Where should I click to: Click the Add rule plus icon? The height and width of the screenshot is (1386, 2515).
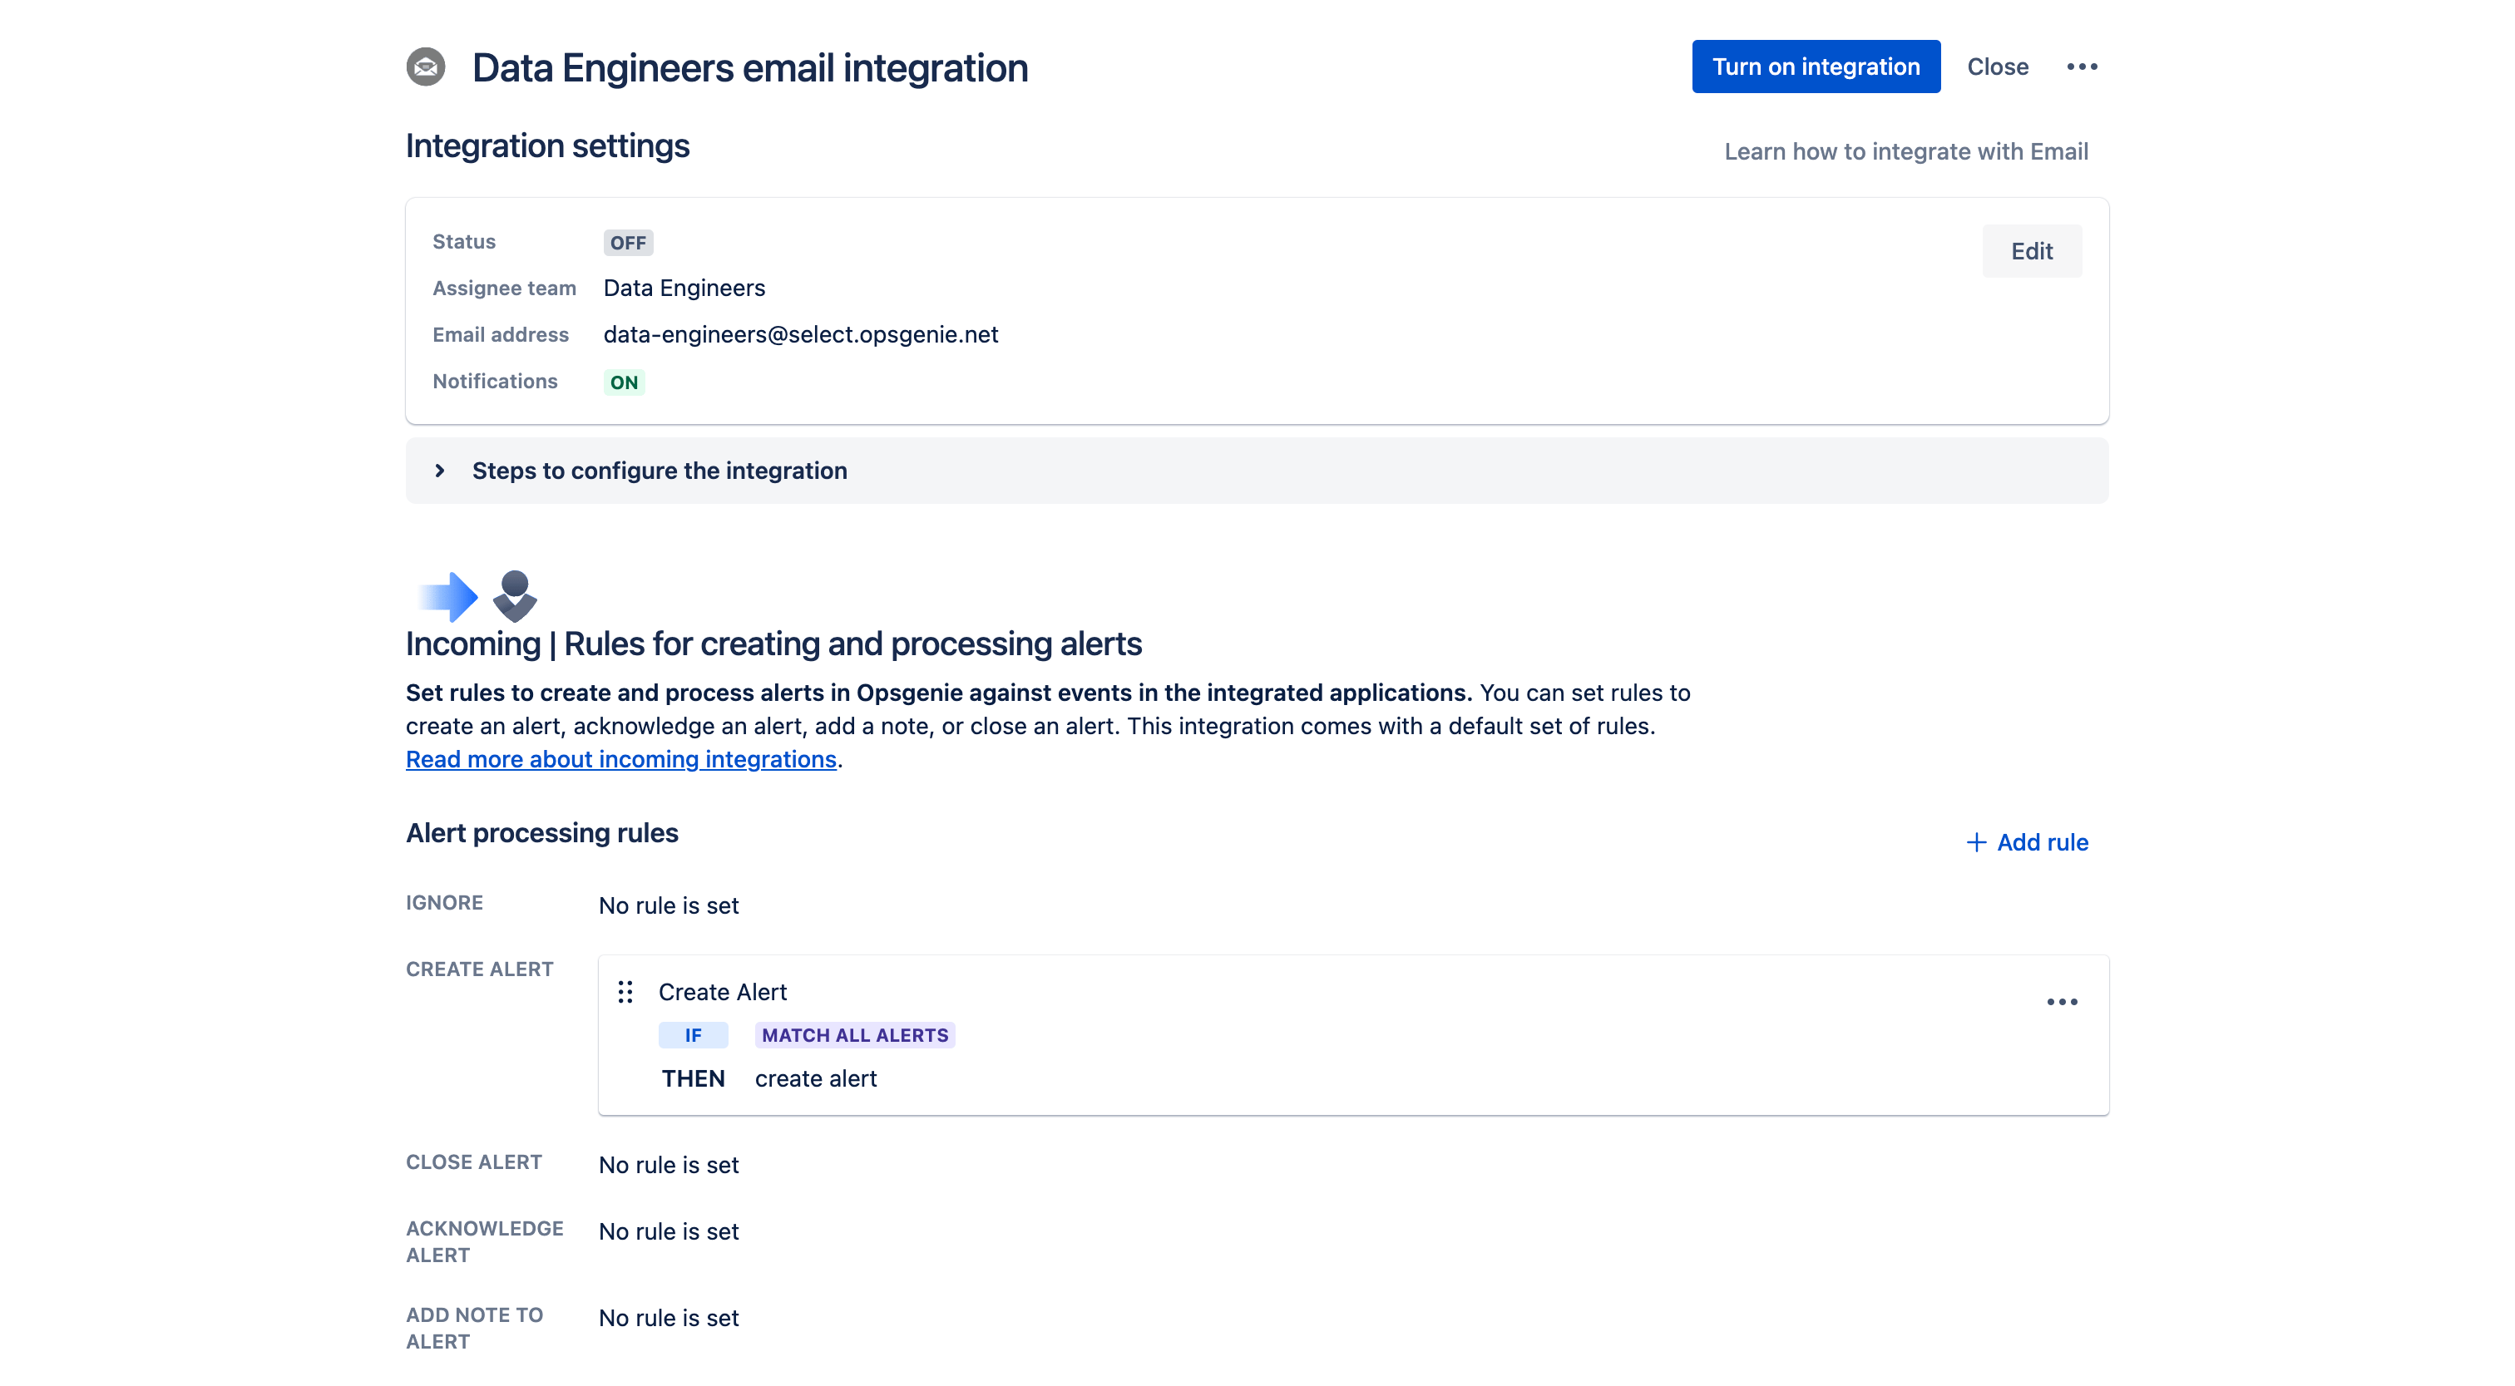point(1975,842)
